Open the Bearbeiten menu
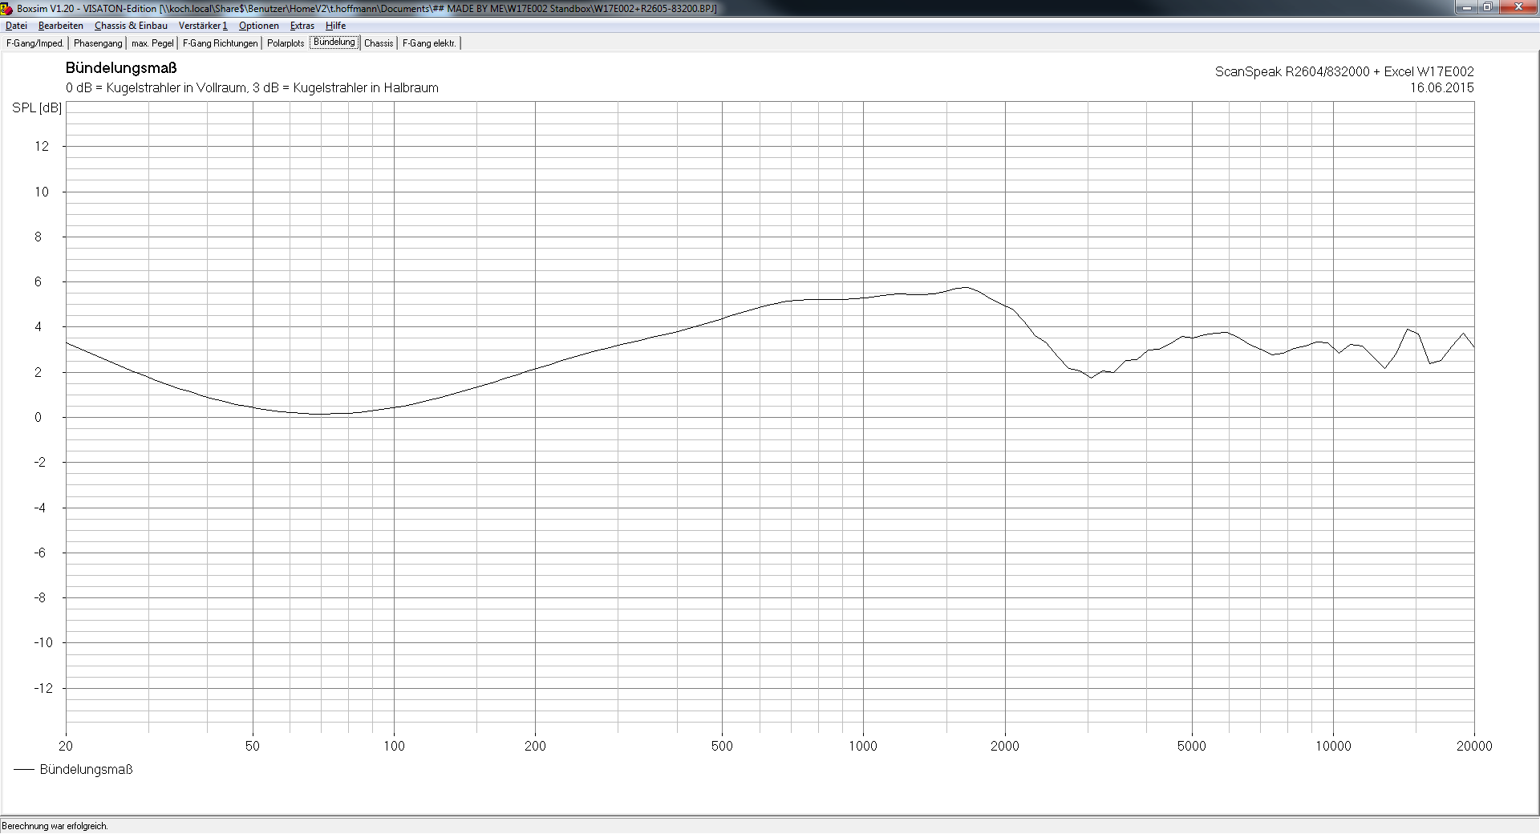Image resolution: width=1540 pixels, height=834 pixels. [x=60, y=26]
